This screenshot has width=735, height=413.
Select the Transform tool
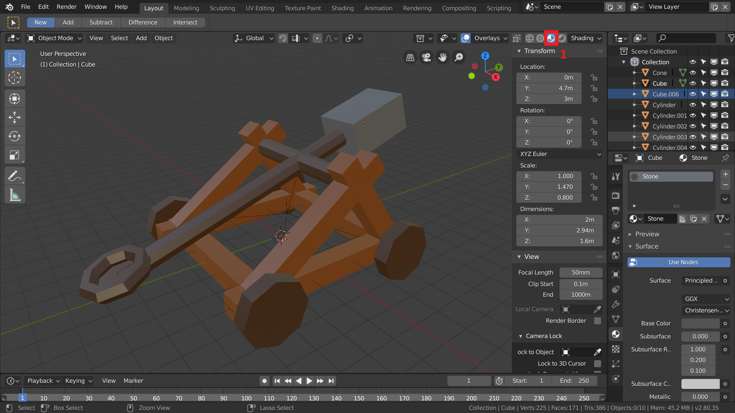[15, 99]
